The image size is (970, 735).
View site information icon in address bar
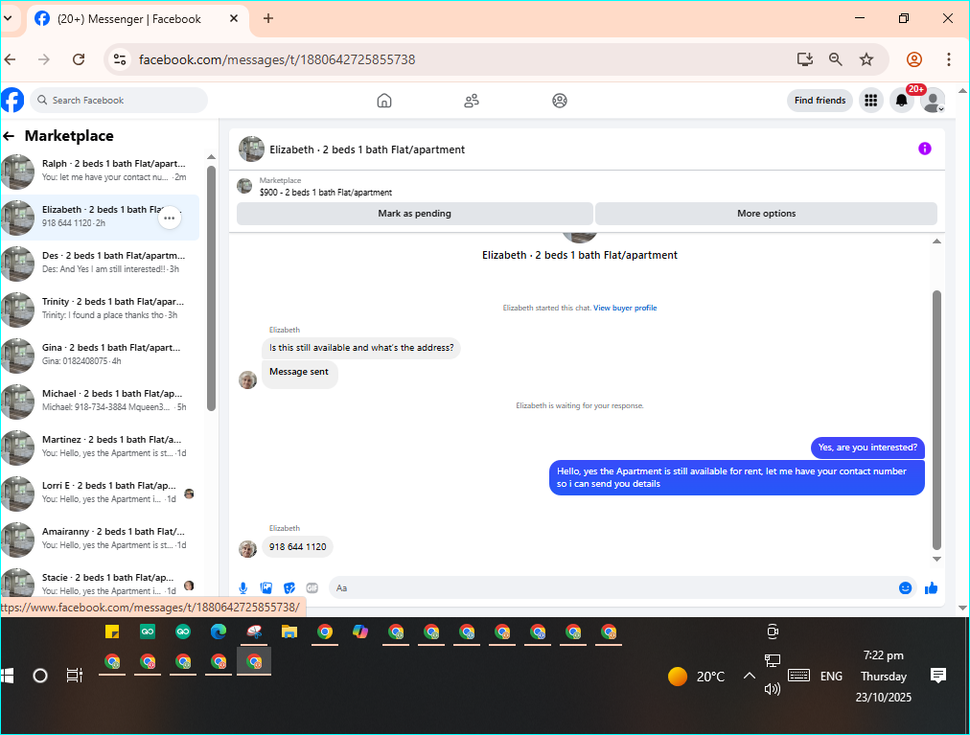tap(120, 59)
